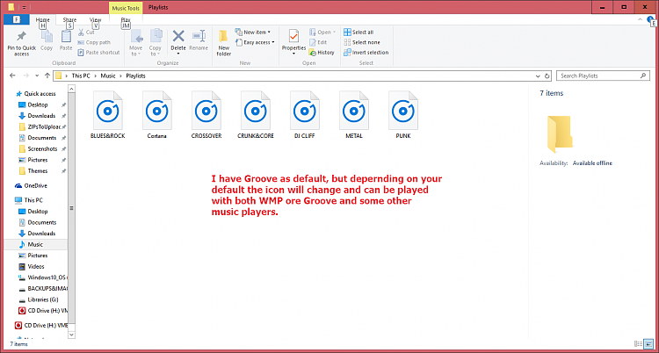Click navigation pane scroll down arrow
This screenshot has height=353, width=659.
tap(71, 335)
